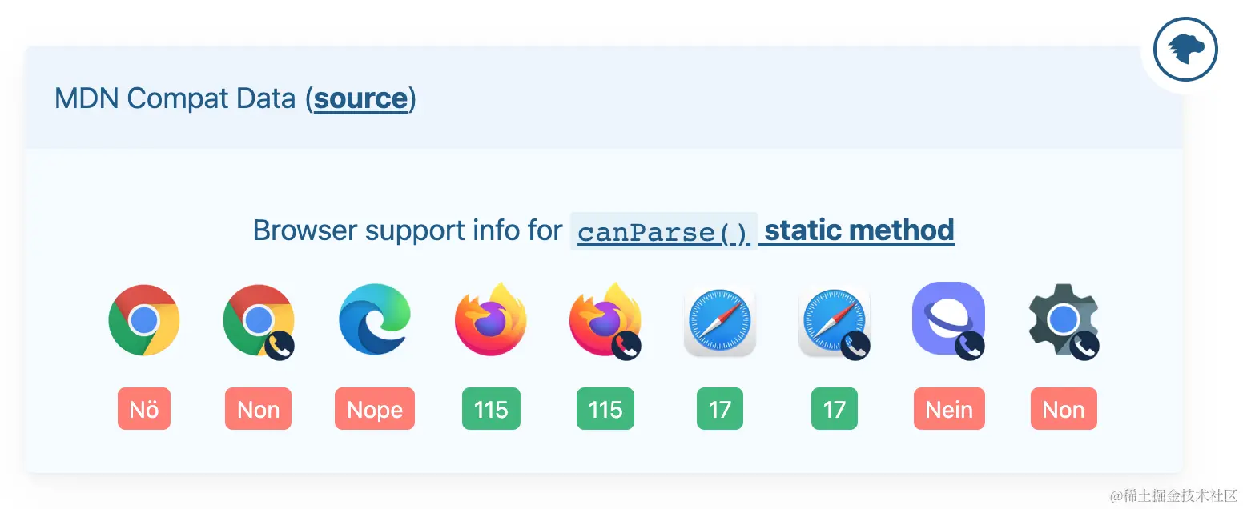Select the Android WebView gear icon
Viewport: 1243px width, 509px height.
[1064, 321]
